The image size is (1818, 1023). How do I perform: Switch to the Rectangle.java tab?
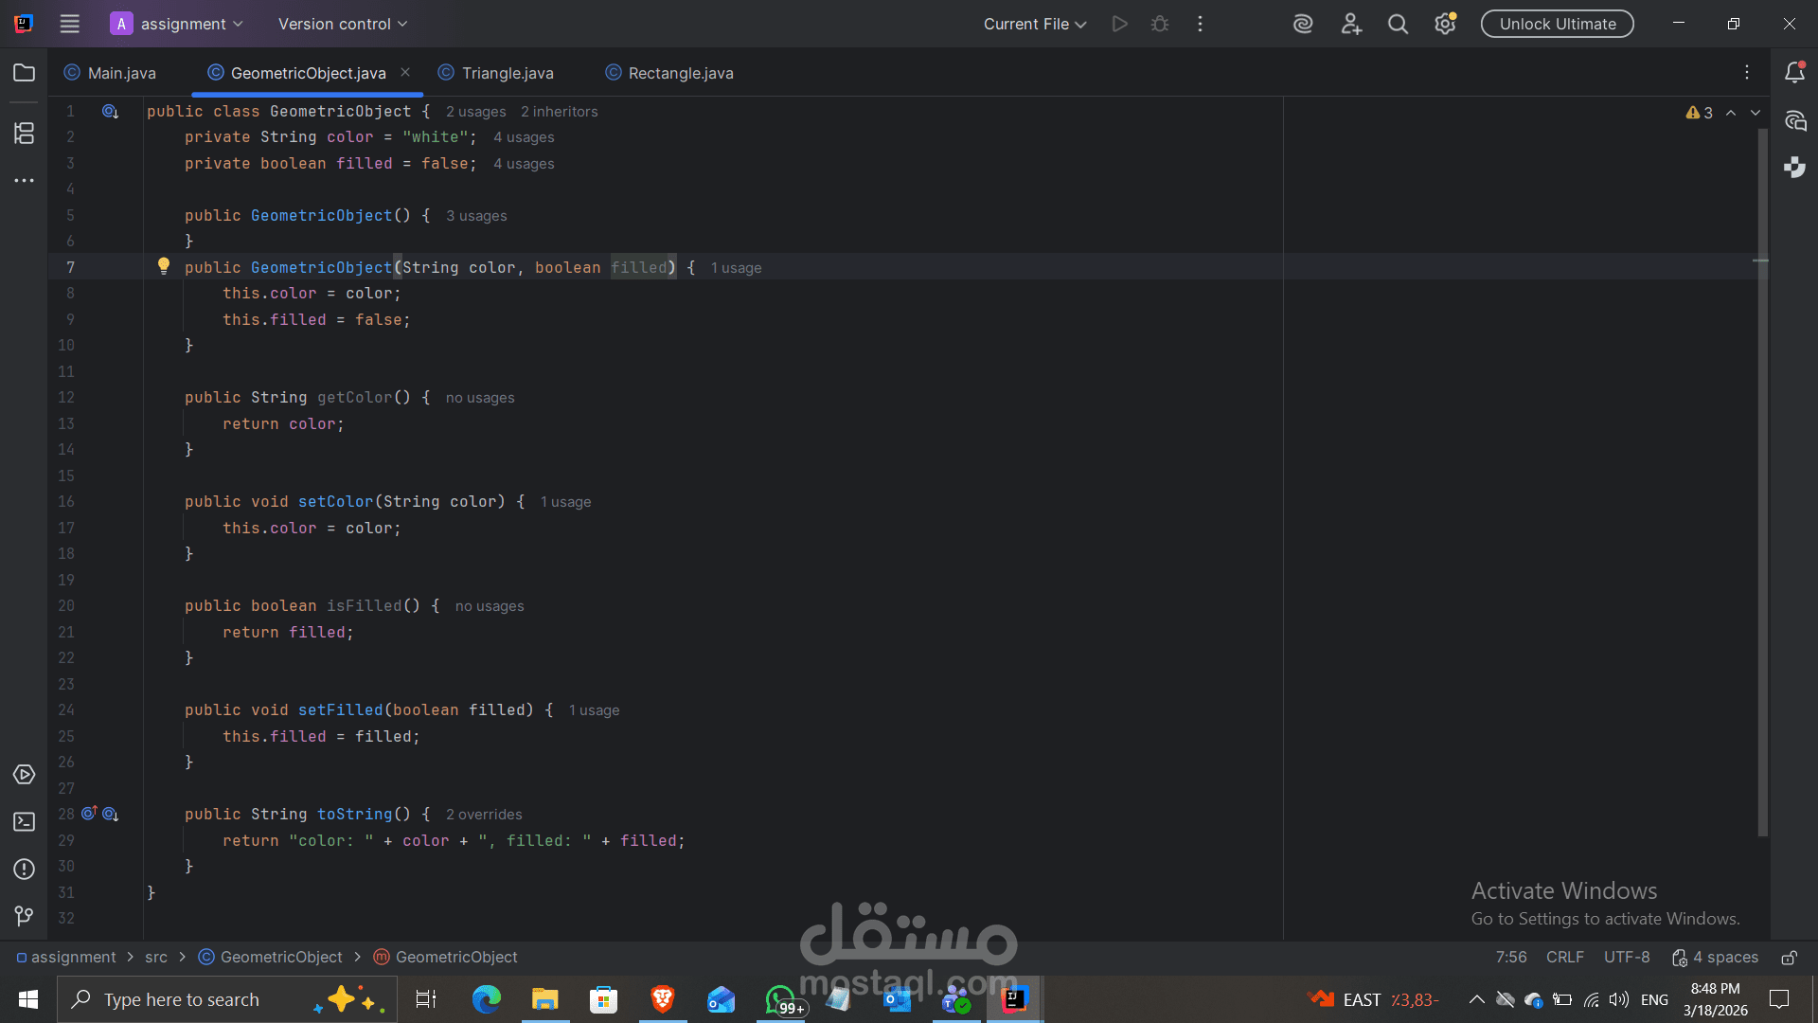tap(669, 73)
